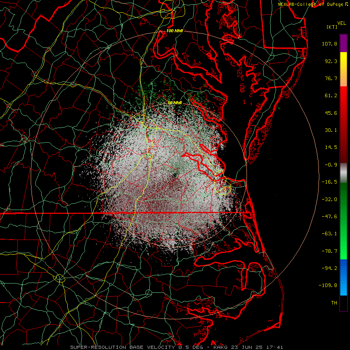
Task: Click the purple segment of velocity color bar
Action: (343, 43)
